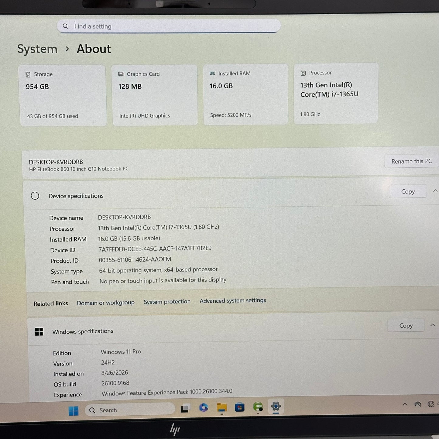This screenshot has height=439, width=439.
Task: Click the processor value in Device specifications
Action: [x=158, y=228]
